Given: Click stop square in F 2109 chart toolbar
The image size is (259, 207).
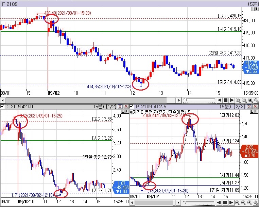Looking at the screenshot, I should (225, 100).
